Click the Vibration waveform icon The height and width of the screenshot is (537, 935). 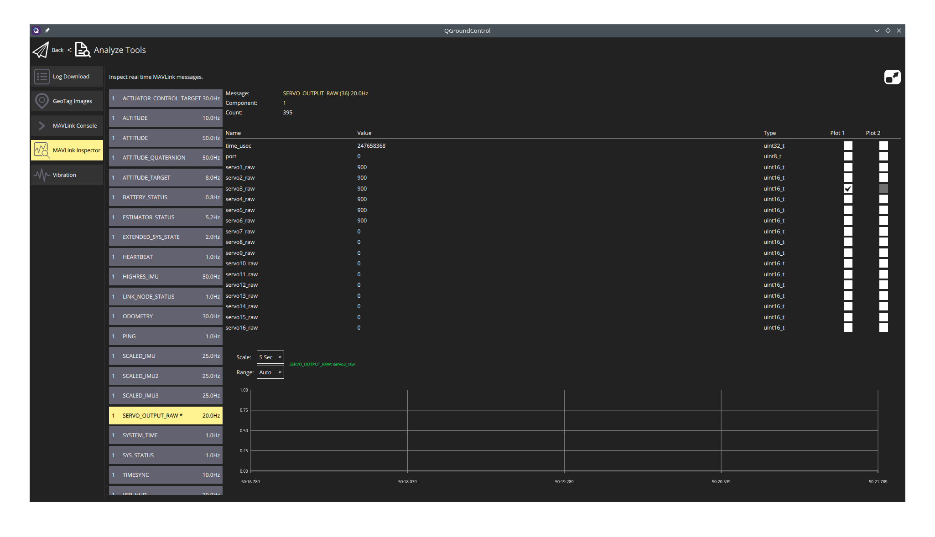(42, 175)
